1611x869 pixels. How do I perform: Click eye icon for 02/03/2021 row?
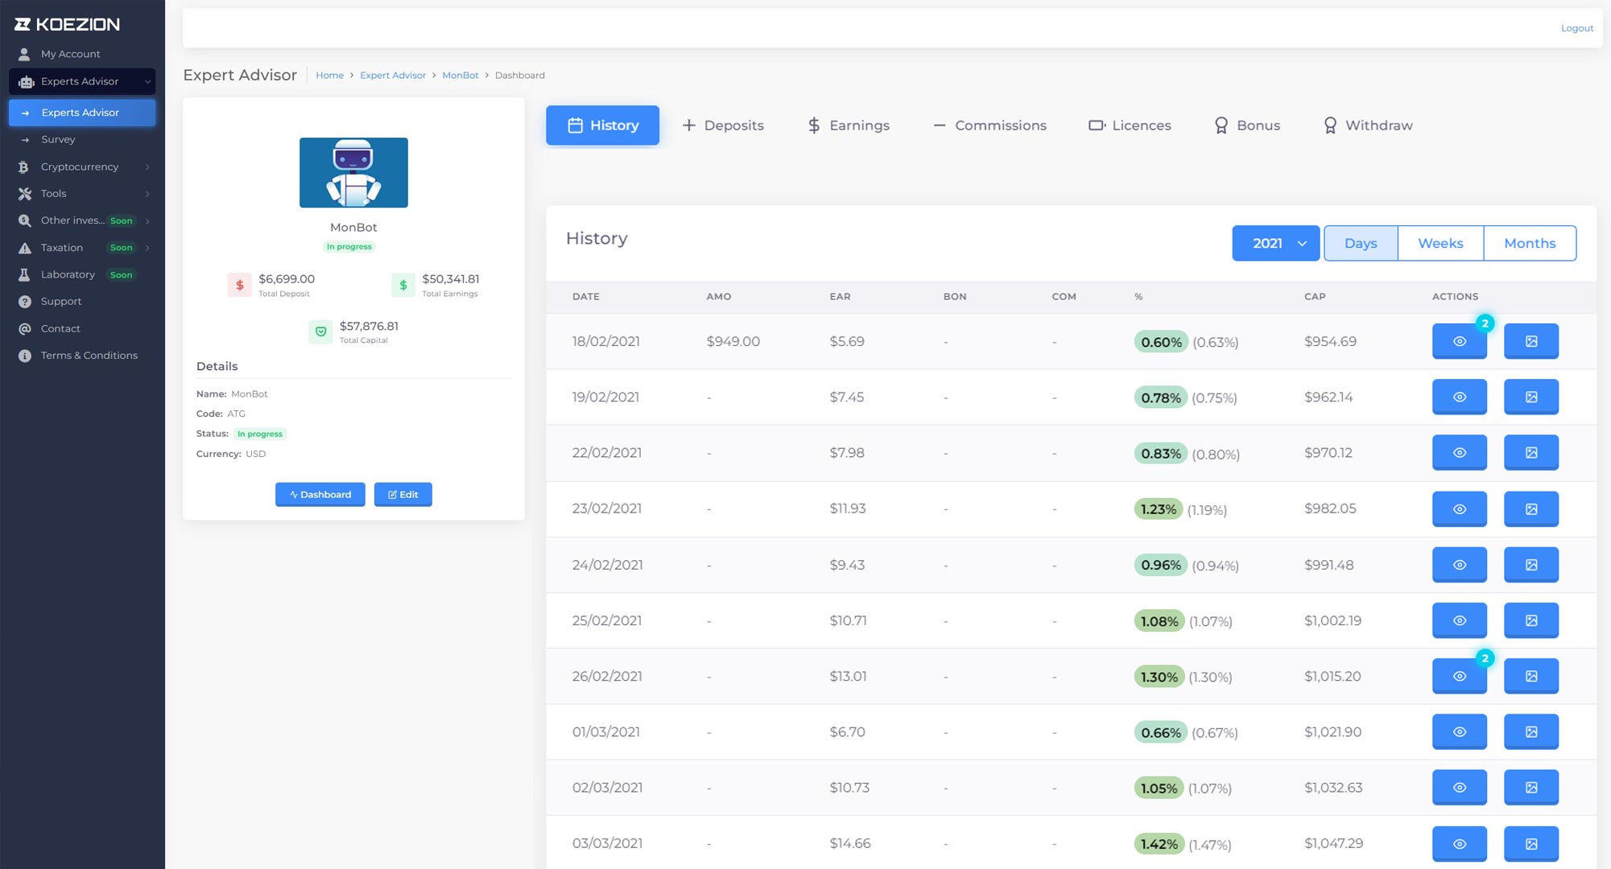pos(1459,788)
